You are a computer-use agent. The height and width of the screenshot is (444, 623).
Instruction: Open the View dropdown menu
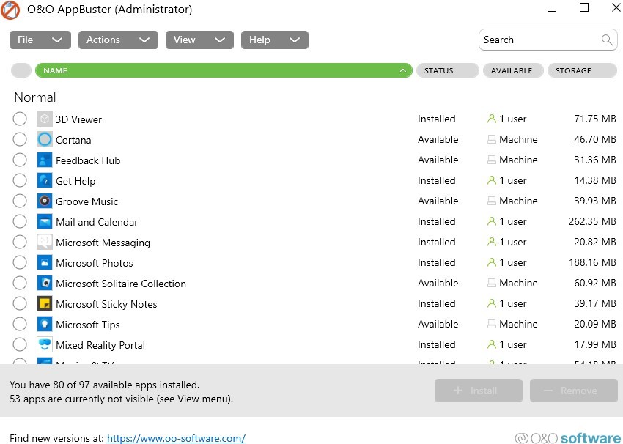point(199,40)
